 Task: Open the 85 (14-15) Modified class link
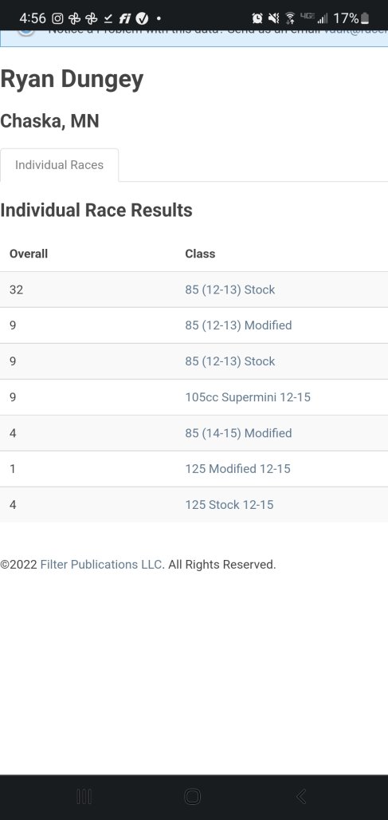pos(238,433)
